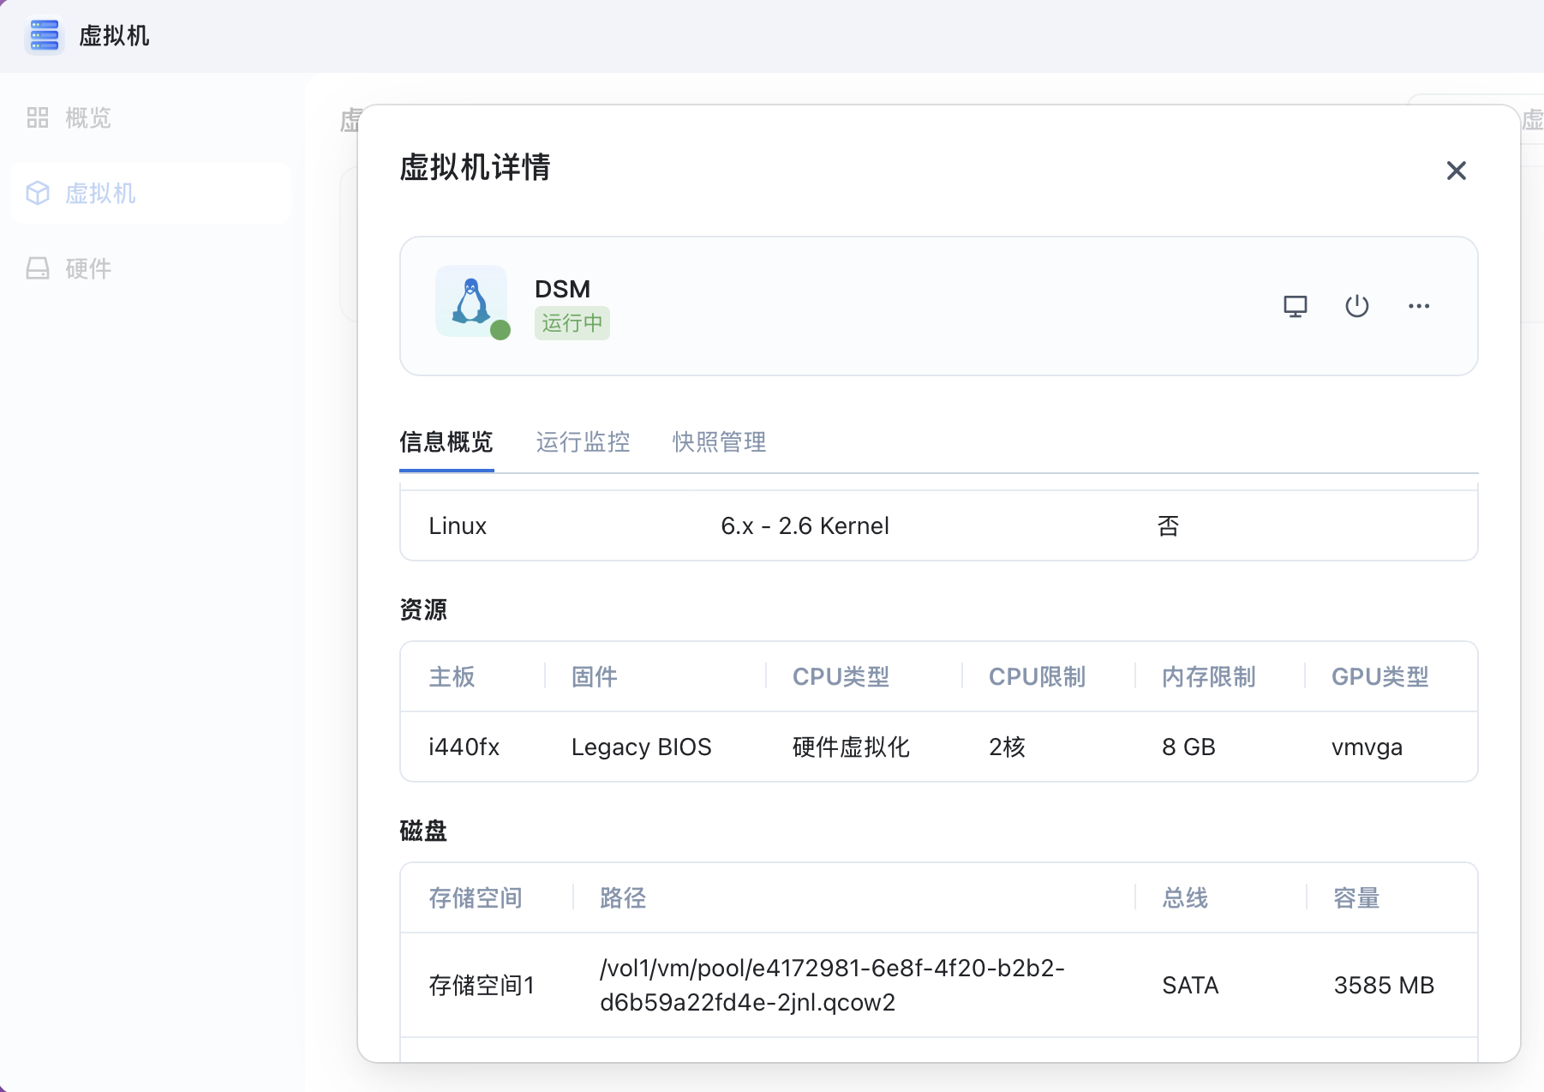
Task: Select the 信息概览 tab
Action: 446,442
